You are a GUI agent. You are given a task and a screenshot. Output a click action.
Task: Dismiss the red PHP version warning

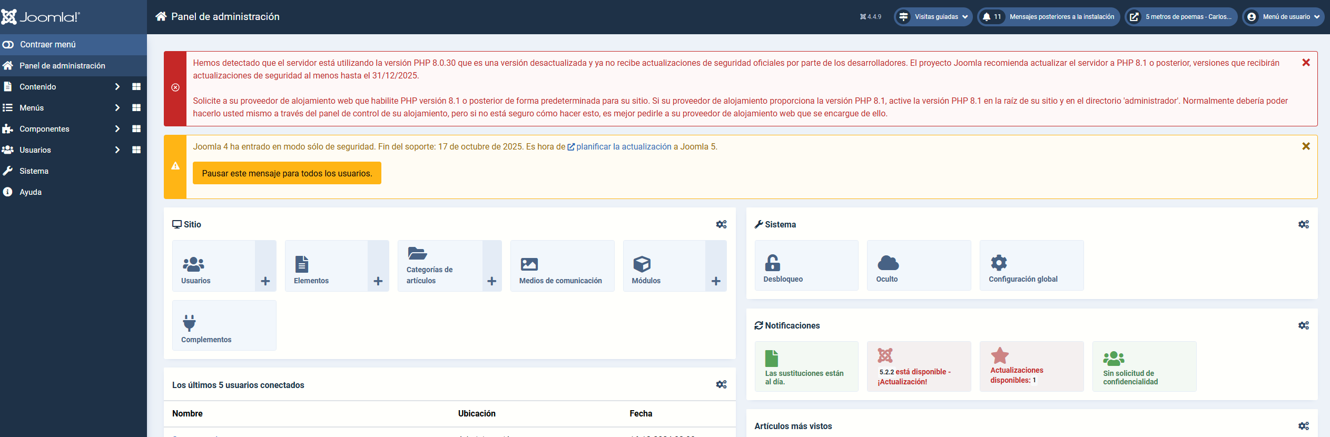(1306, 63)
